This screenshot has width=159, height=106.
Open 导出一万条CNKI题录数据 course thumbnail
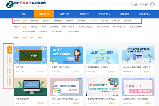pyautogui.click(x=66, y=87)
